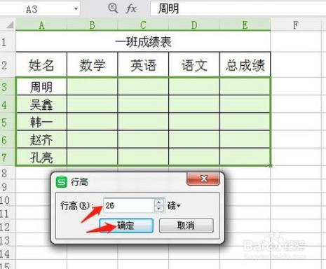This screenshot has height=269, width=326.
Task: Select row 4 header
Action: [8, 104]
